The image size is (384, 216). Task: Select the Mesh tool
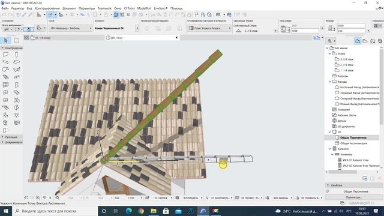[5, 107]
